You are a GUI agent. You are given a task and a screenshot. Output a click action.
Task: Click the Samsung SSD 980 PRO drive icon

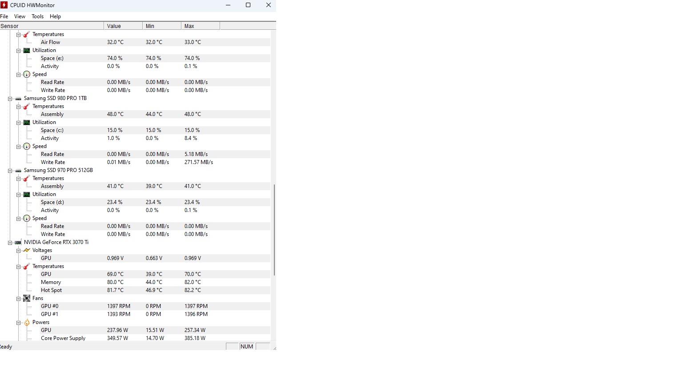pos(18,98)
